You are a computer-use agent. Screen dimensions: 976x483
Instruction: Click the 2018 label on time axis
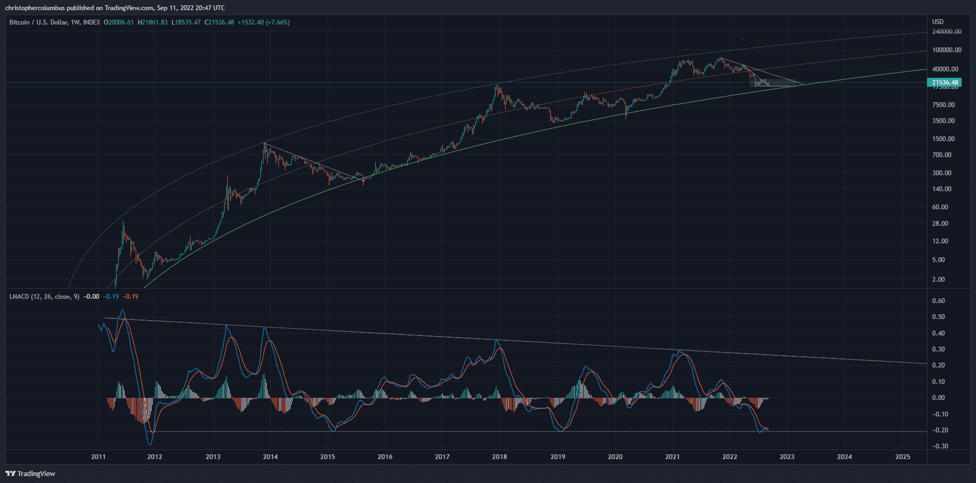coord(499,457)
